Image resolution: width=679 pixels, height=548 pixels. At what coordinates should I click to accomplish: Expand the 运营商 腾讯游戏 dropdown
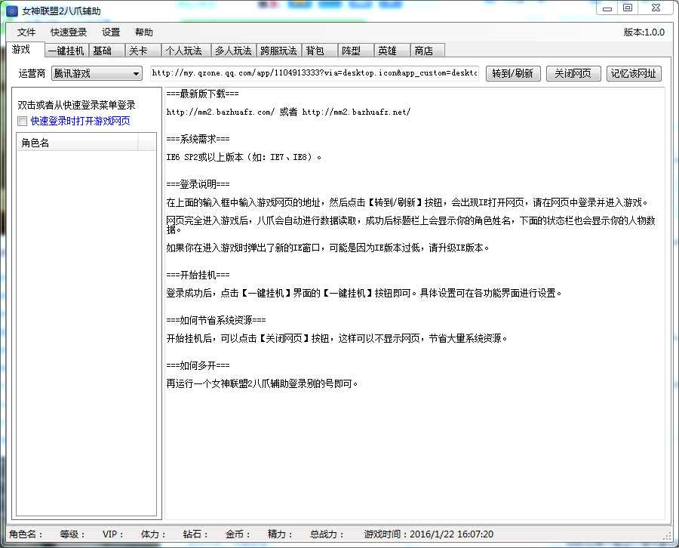pyautogui.click(x=97, y=73)
